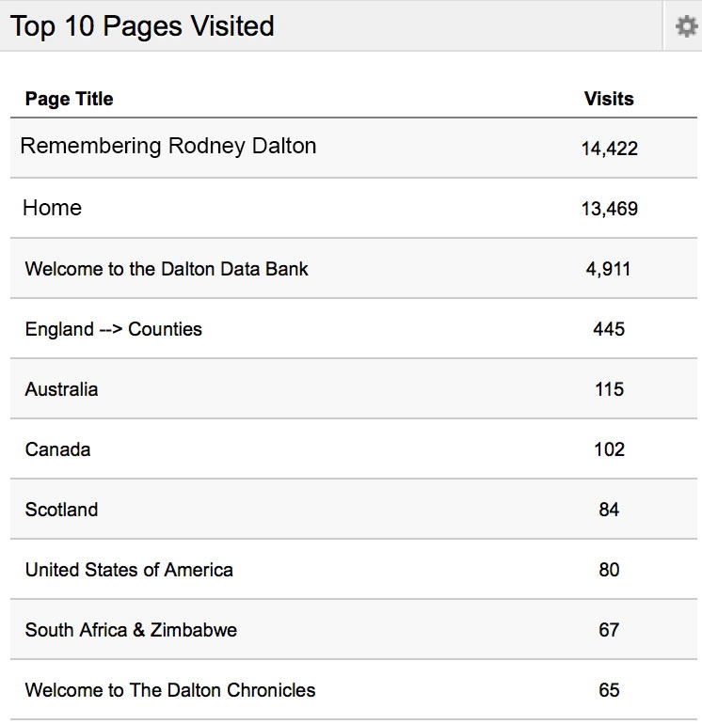Click the 14,422 visits value
This screenshot has height=724, width=702.
[x=609, y=148]
